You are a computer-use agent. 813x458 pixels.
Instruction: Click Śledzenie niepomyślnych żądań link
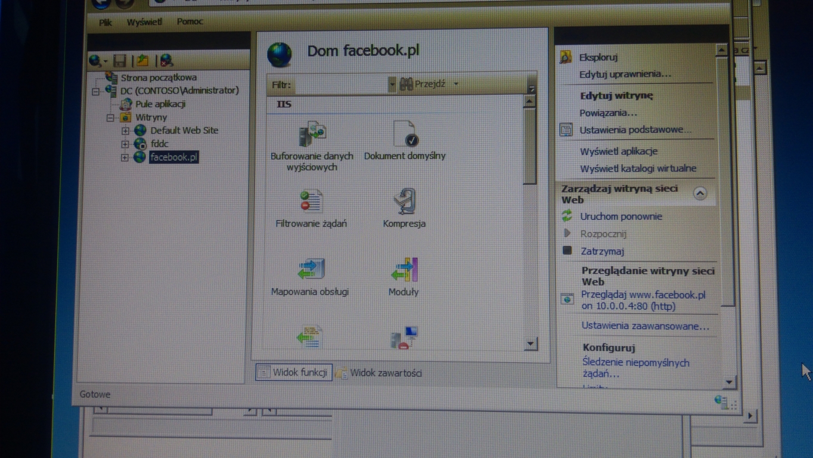(636, 368)
